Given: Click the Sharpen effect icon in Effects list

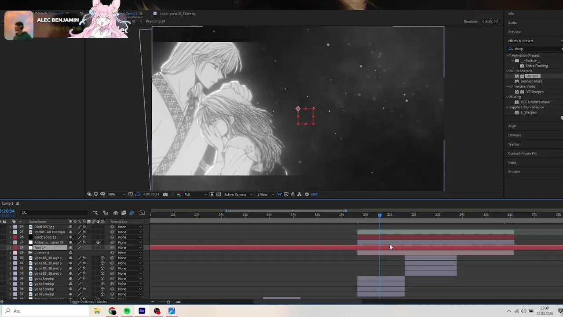Looking at the screenshot, I should (x=517, y=76).
